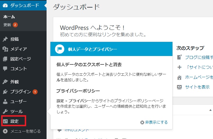Select the ホーム submenu item
The height and width of the screenshot is (139, 213).
(x=9, y=17)
